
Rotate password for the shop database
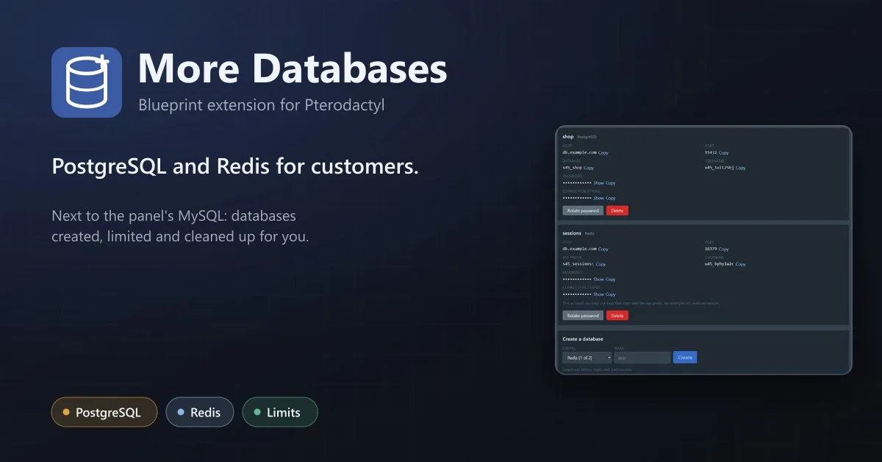coord(583,210)
